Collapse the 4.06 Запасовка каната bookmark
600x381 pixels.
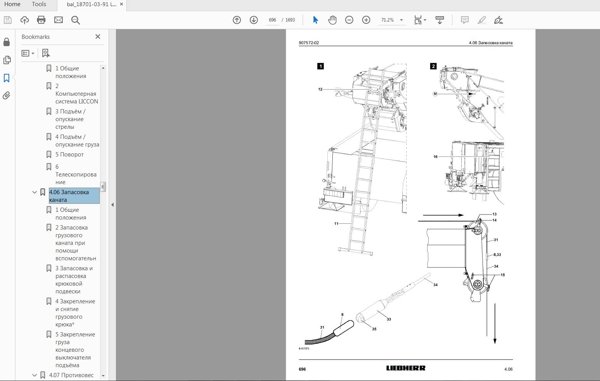(35, 192)
